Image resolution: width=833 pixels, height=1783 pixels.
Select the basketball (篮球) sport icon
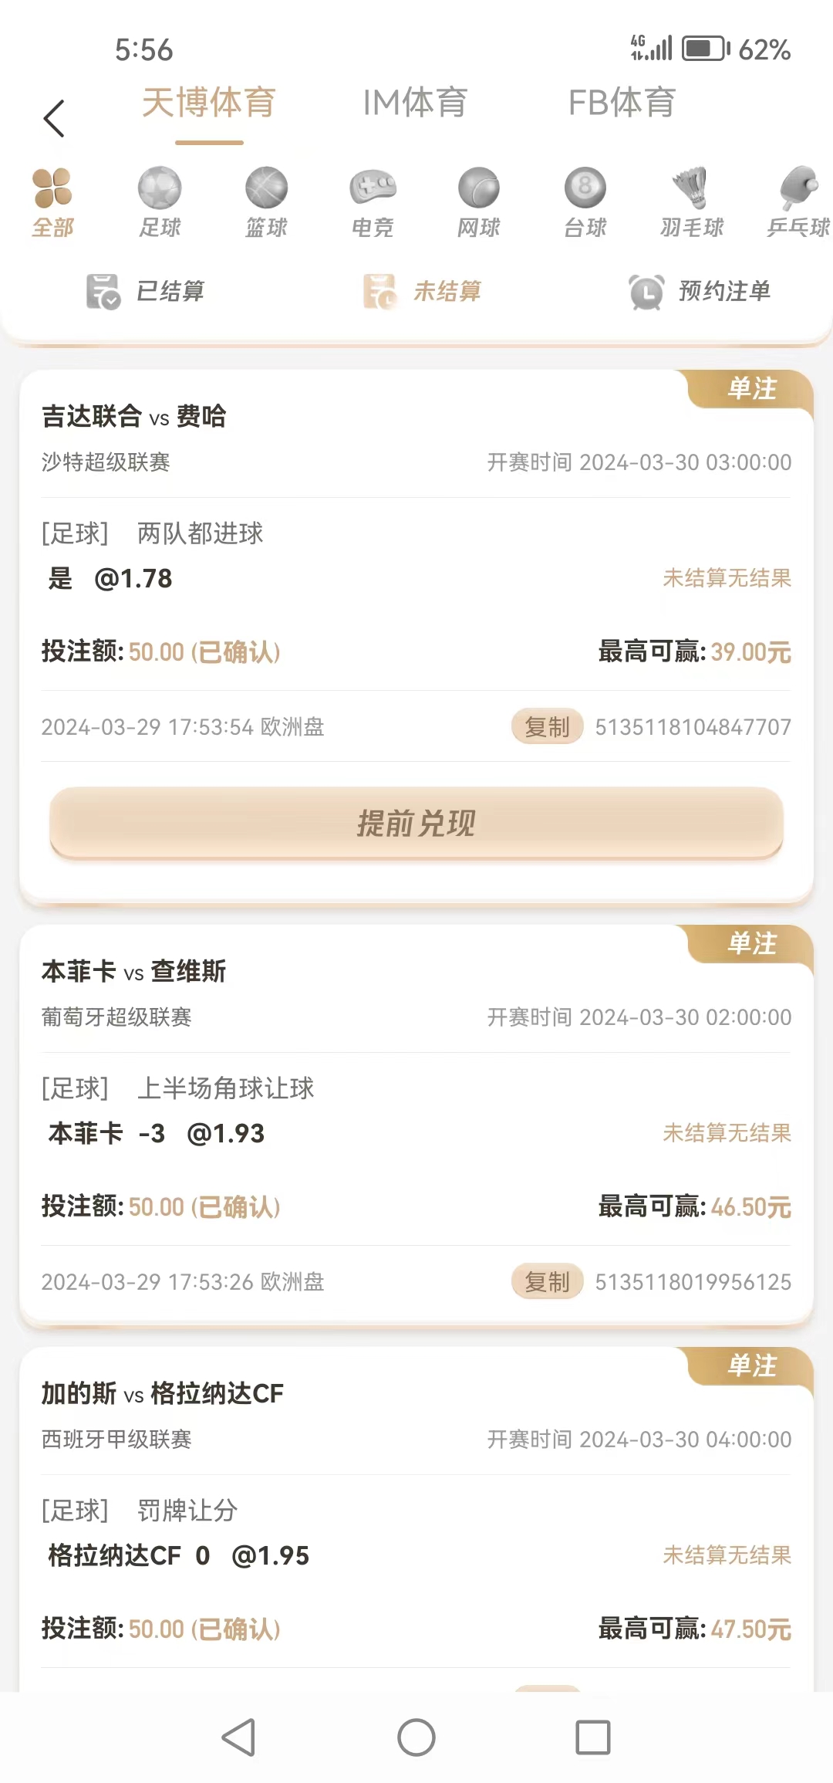point(266,189)
